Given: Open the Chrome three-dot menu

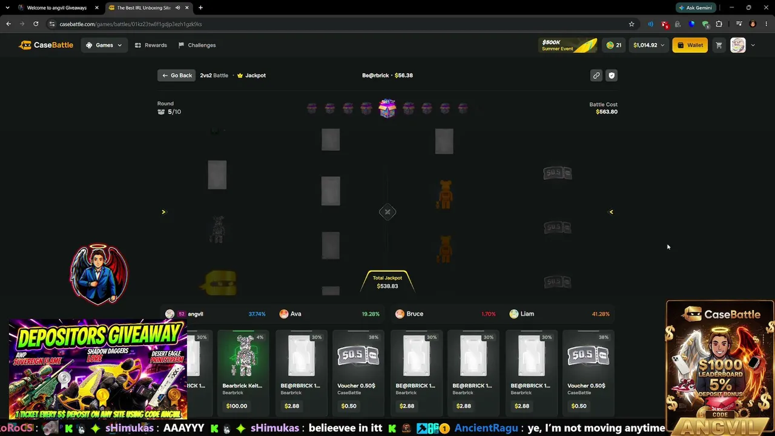Looking at the screenshot, I should (x=766, y=24).
